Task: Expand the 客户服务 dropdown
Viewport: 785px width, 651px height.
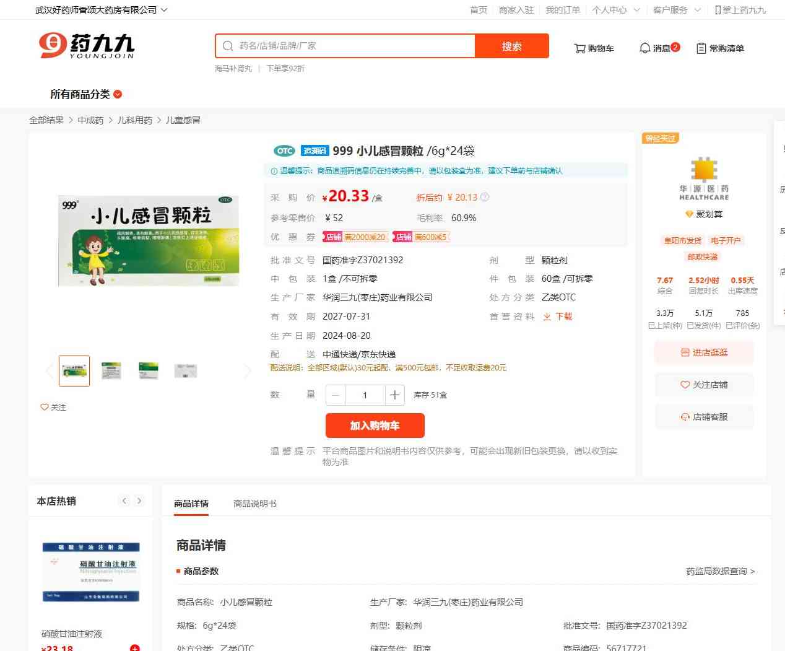Action: (x=677, y=10)
